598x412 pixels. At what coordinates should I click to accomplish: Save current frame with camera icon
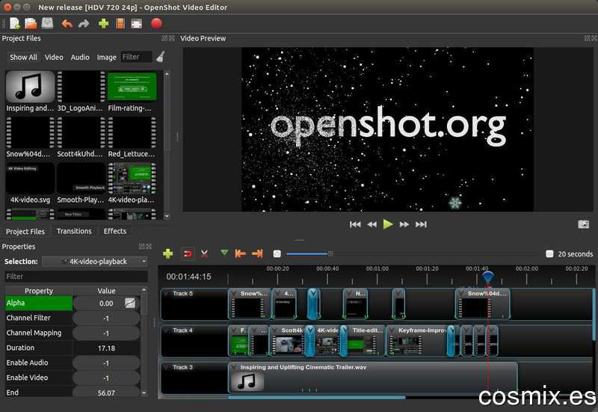point(584,224)
